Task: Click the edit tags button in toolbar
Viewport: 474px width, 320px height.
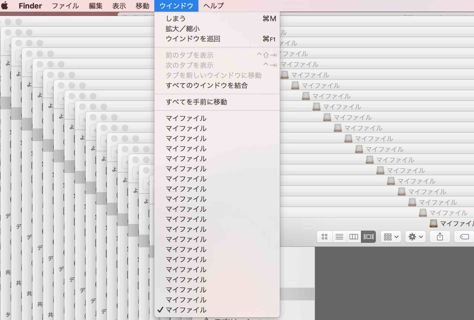Action: (x=464, y=237)
